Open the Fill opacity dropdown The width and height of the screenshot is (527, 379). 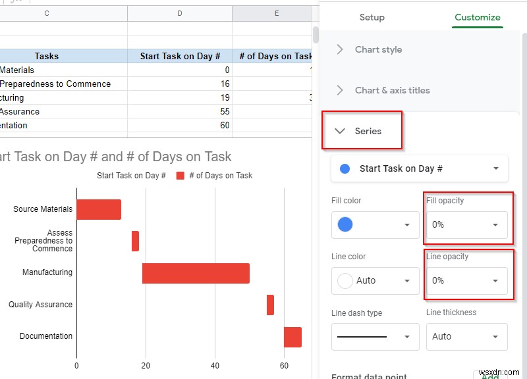click(x=466, y=225)
